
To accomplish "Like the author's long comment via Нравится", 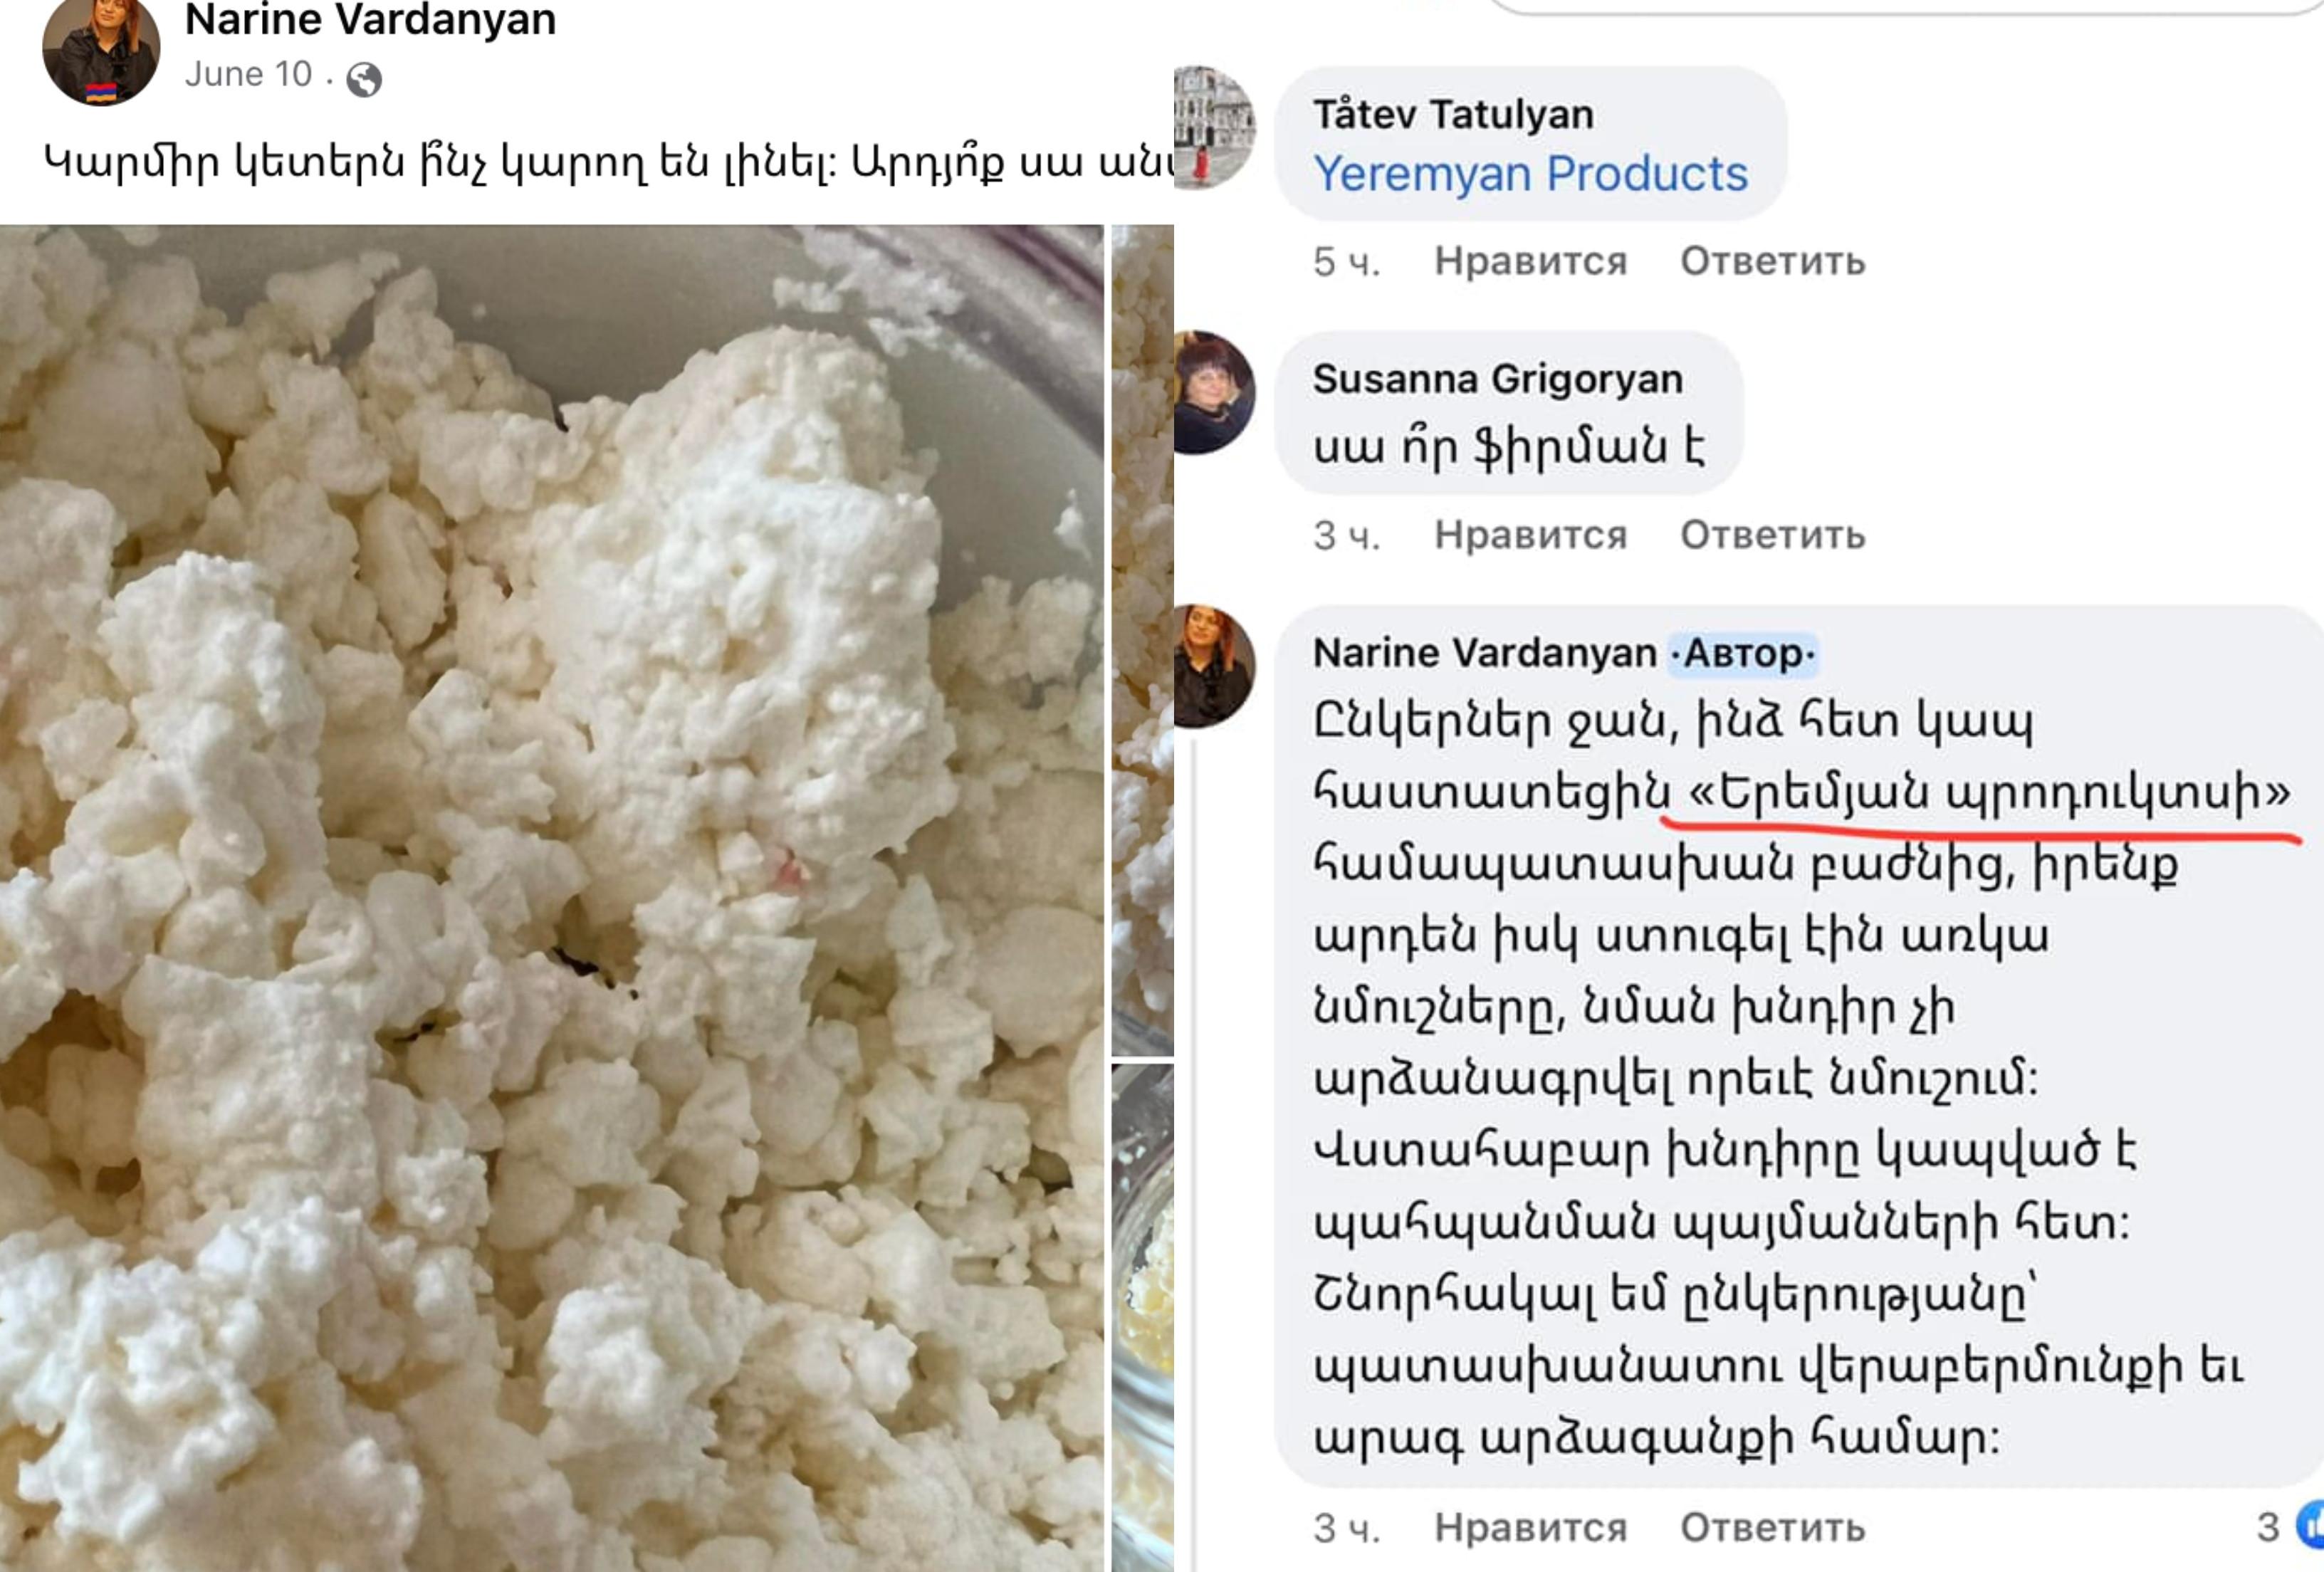I will [1531, 1528].
